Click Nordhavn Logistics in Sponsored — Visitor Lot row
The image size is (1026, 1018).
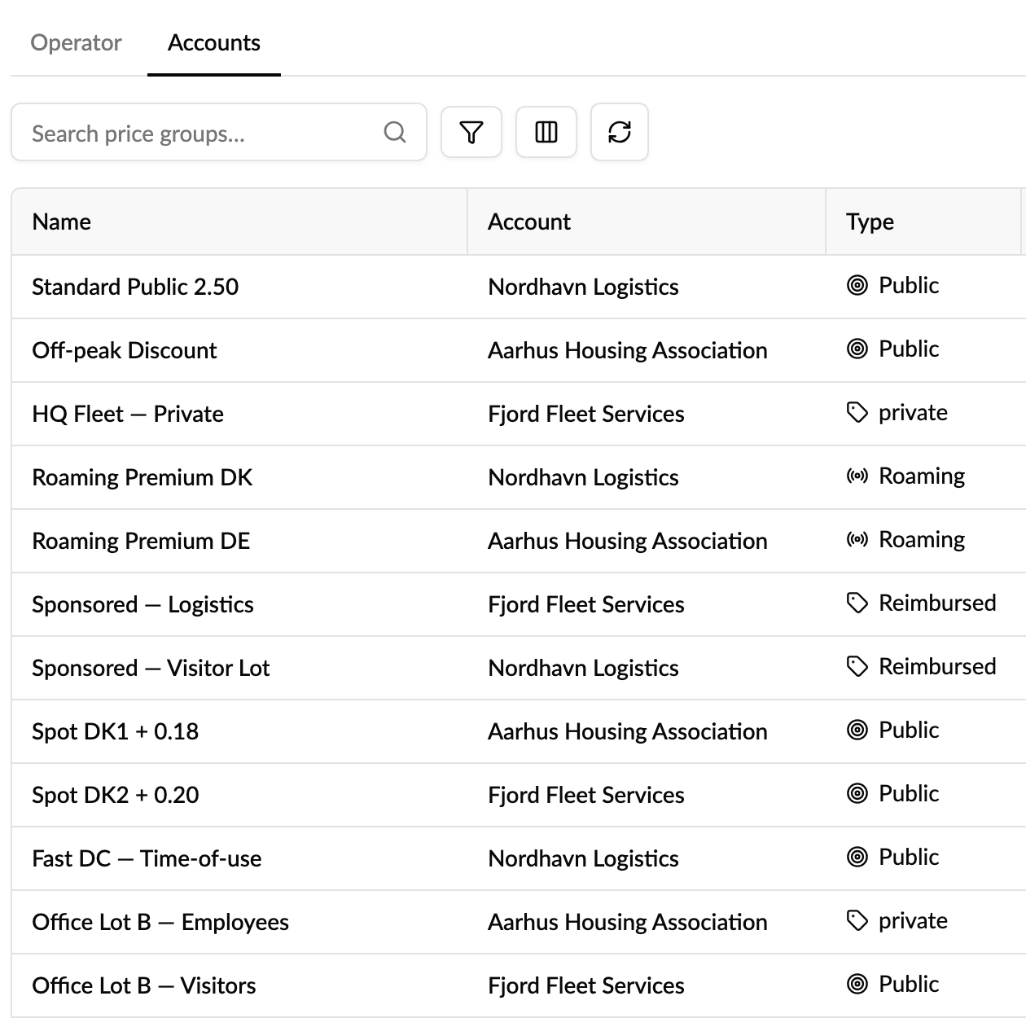click(x=583, y=668)
